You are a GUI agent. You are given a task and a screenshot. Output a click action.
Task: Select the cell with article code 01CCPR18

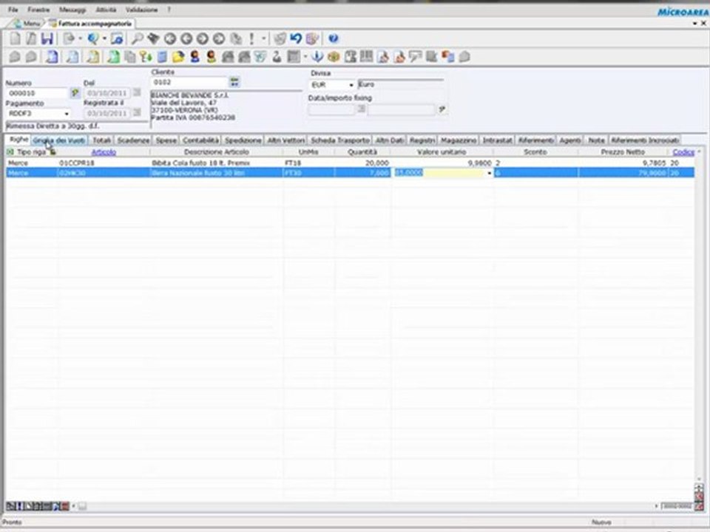104,163
